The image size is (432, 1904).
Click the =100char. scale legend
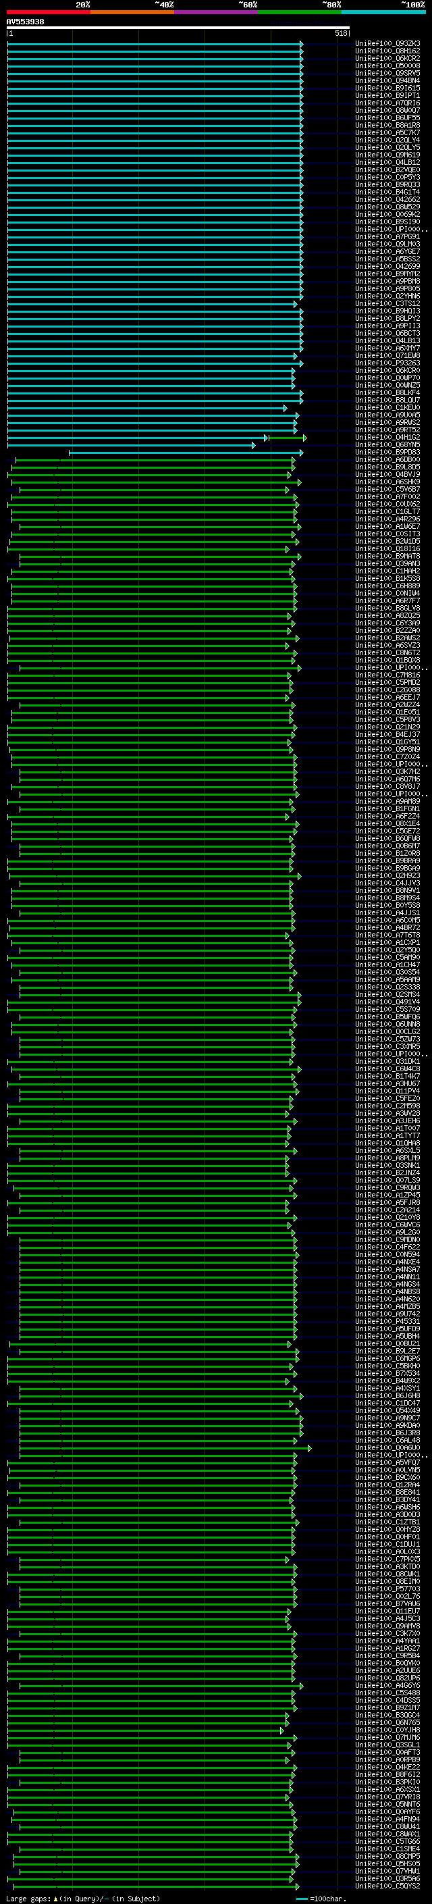point(321,1899)
